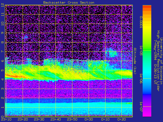Screen dimensions: 163x122
Task: Click altitude tick label '4'
Action: [x=3, y=80]
